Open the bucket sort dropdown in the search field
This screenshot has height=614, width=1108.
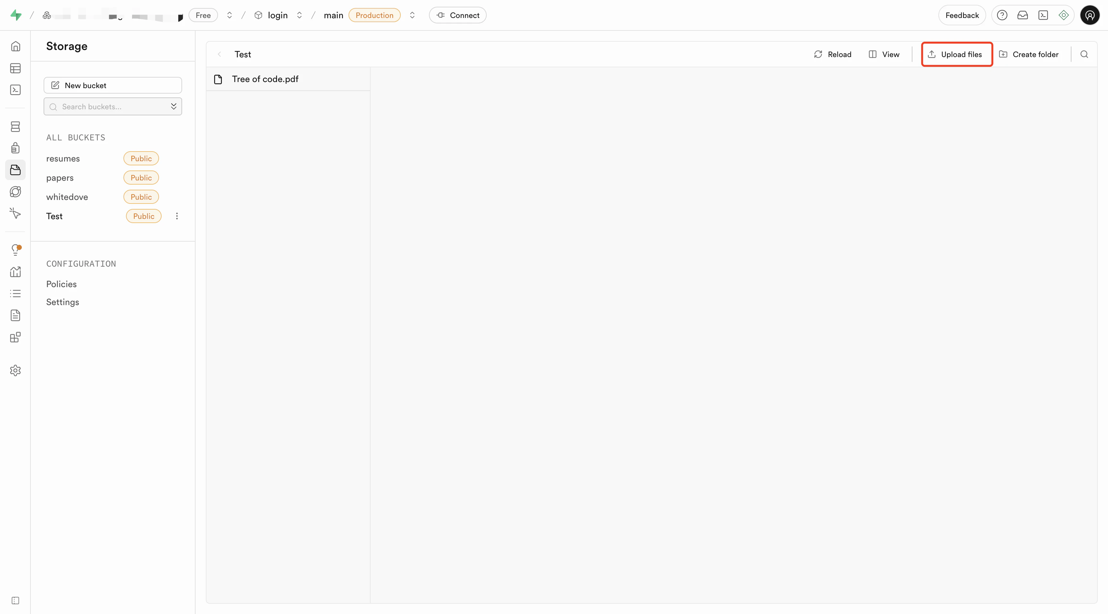[x=173, y=106]
